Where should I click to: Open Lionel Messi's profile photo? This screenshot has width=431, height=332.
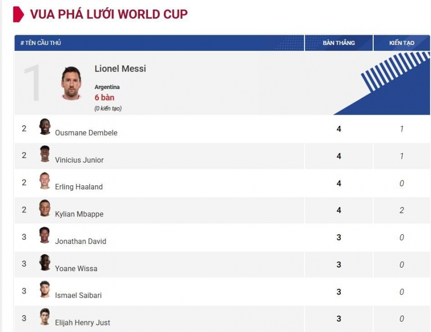[x=71, y=83]
